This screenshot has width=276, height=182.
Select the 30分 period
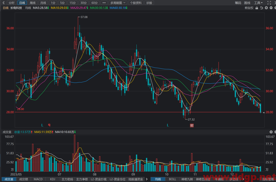(84, 3)
